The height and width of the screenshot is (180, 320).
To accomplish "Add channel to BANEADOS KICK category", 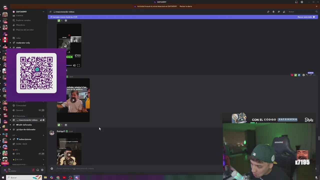I will [x=43, y=164].
